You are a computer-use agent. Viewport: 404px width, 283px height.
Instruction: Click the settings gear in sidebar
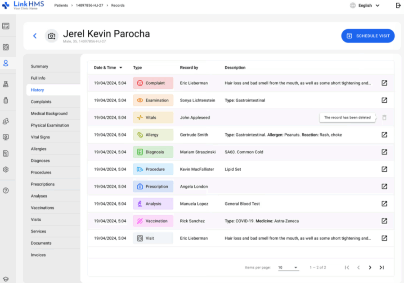pyautogui.click(x=6, y=170)
